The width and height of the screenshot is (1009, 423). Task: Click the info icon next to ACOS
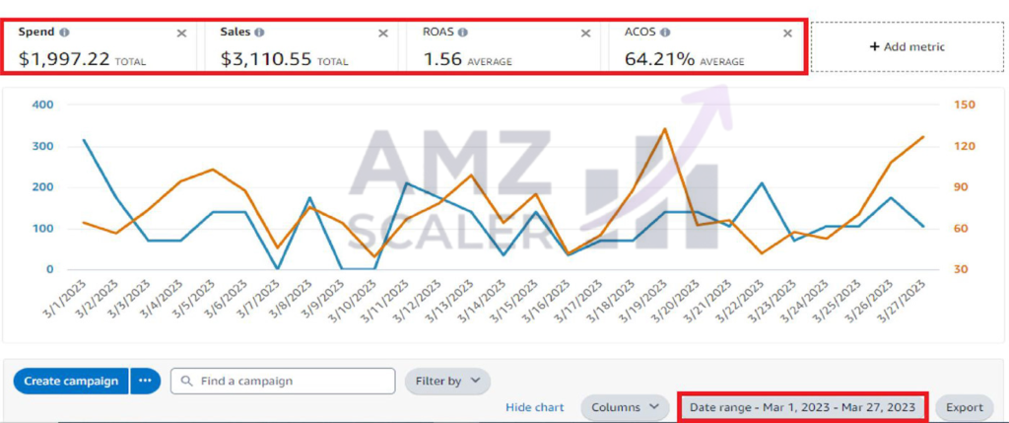tap(665, 33)
